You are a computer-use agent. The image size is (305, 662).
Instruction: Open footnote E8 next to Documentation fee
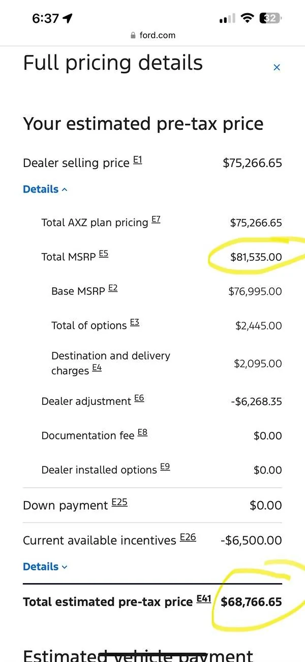point(142,433)
